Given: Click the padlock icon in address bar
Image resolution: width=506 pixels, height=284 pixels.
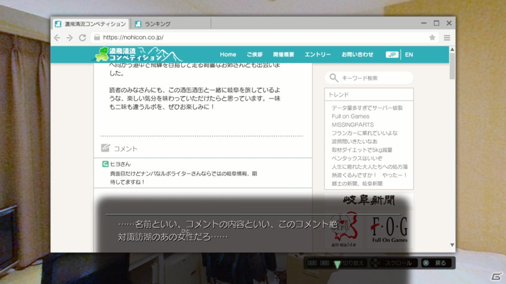Looking at the screenshot, I should pyautogui.click(x=97, y=37).
